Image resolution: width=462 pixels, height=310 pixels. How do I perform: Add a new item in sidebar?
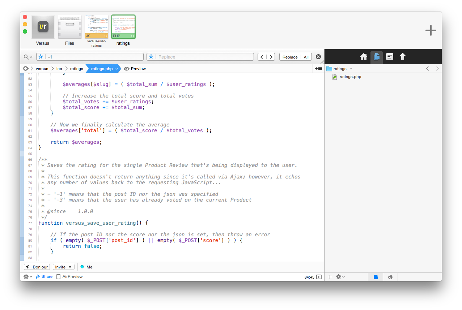330,277
